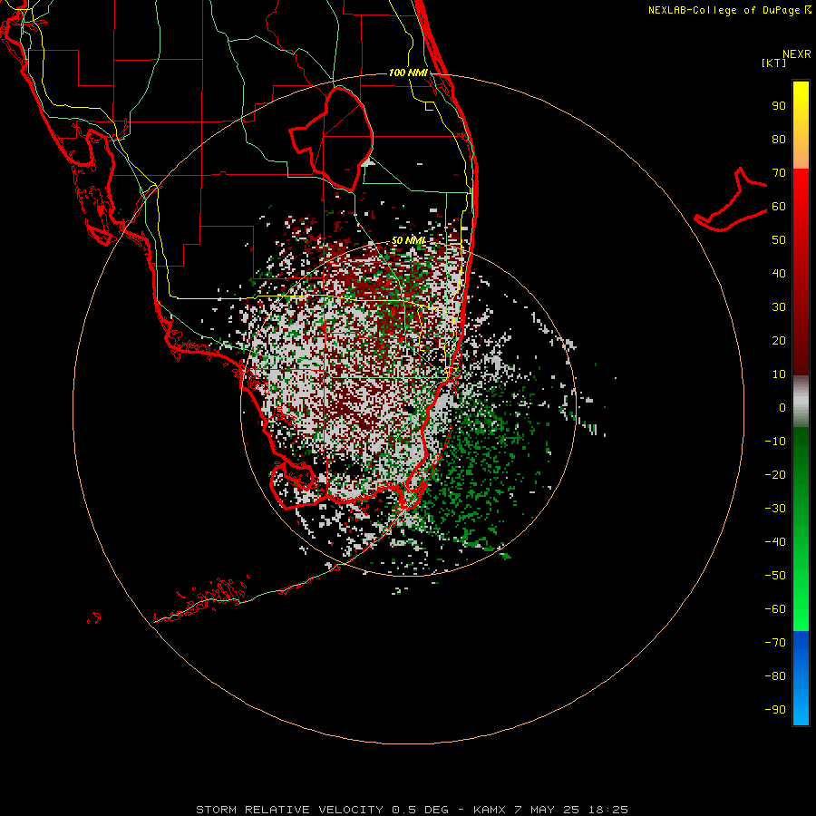Select the -30 value on velocity legend

775,509
